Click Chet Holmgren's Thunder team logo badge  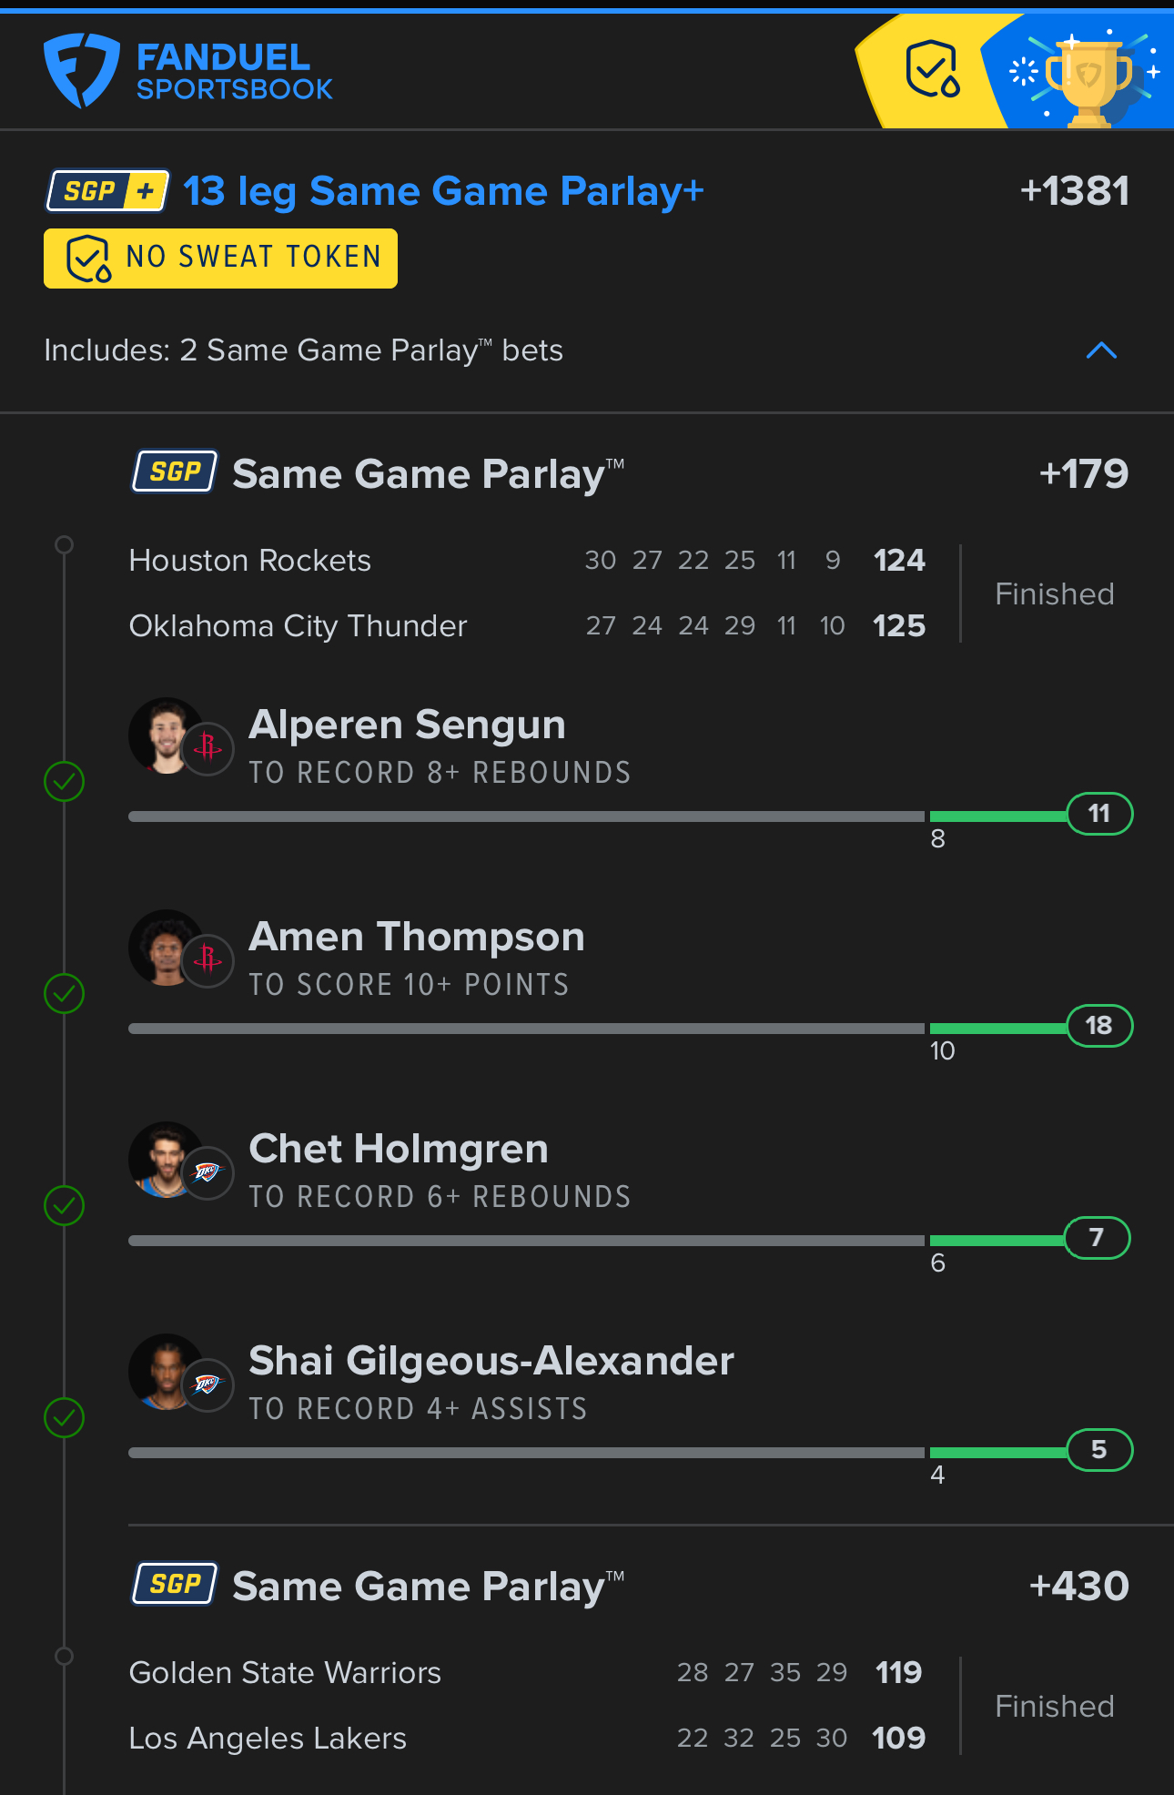[x=207, y=1172]
